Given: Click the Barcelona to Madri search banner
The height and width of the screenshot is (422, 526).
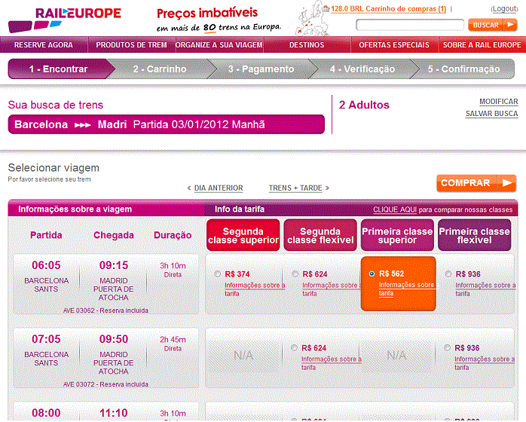Looking at the screenshot, I should (167, 124).
